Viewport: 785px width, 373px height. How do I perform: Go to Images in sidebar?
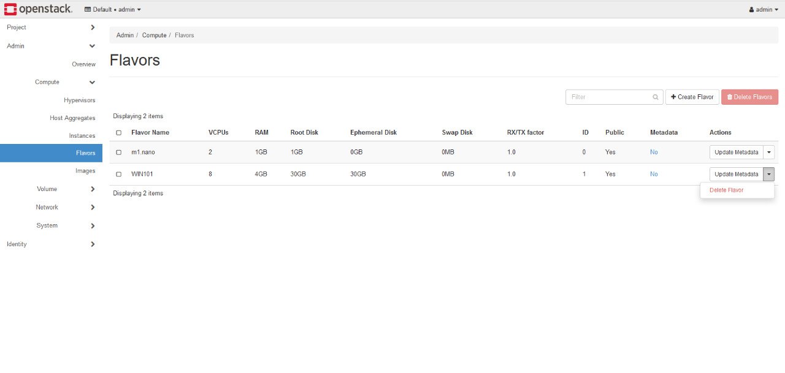pyautogui.click(x=85, y=171)
